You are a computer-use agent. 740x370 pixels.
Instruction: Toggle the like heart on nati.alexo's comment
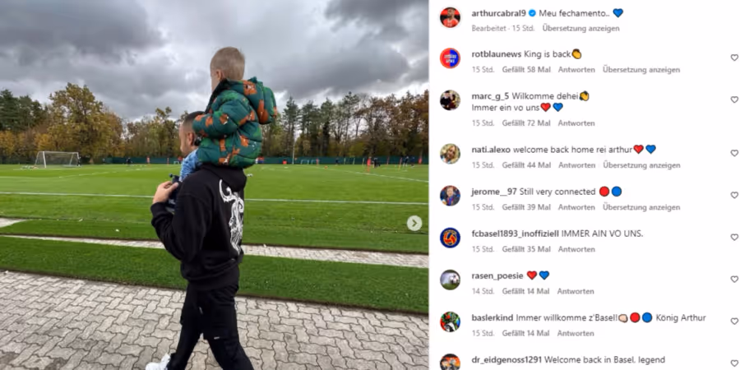734,153
